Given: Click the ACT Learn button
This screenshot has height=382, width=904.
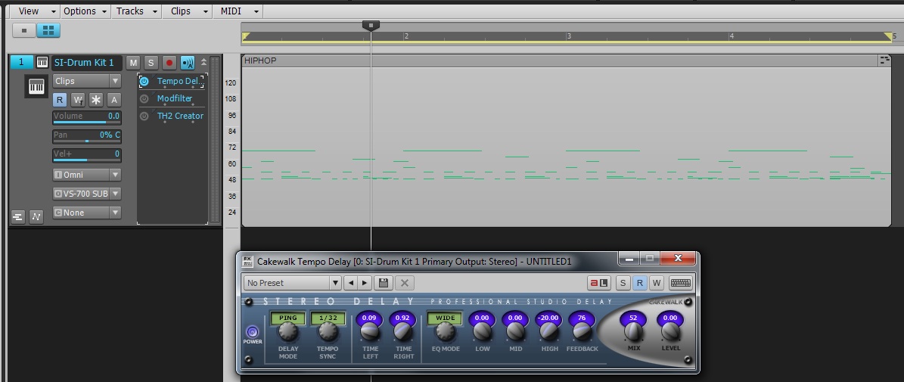Looking at the screenshot, I should tap(598, 283).
